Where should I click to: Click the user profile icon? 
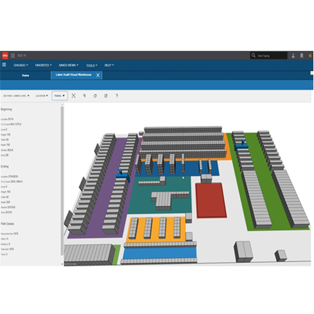[x=293, y=55]
